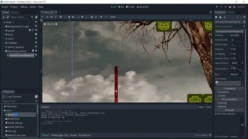Screen dimensions: 248x139
Task: Open the Debug menu
Action: [24, 7]
